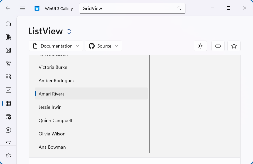The image size is (253, 164).
Task: Open the Source dropdown
Action: [x=103, y=46]
